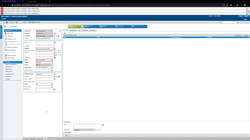The image size is (250, 140).
Task: Click the Notes field expand editor icon
Action: click(55, 42)
